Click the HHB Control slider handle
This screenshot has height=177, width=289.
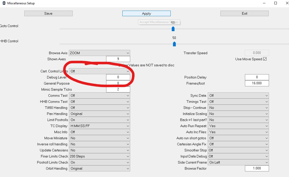[x=174, y=44]
